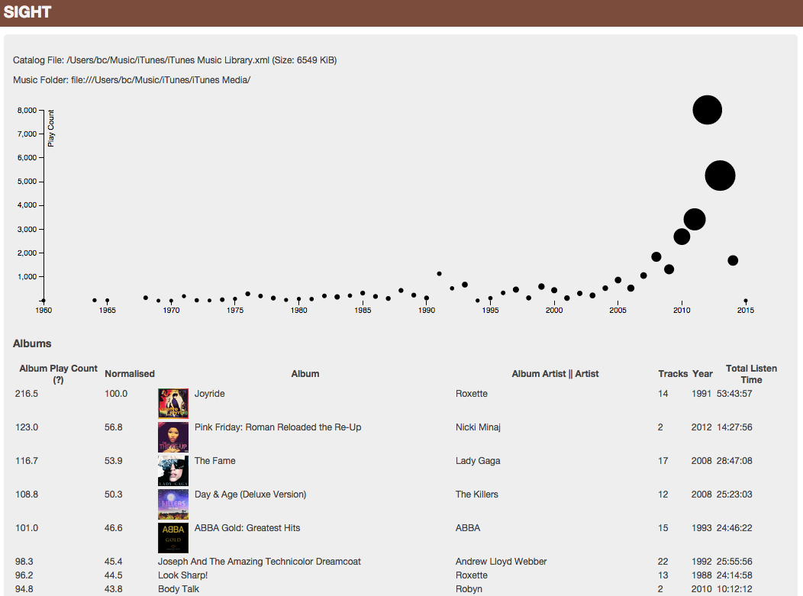Click the Year column header

click(702, 374)
